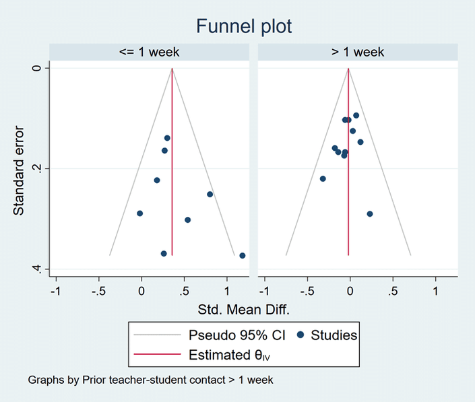
Task: Select the leftmost study dot in the left panel
Action: pyautogui.click(x=140, y=213)
